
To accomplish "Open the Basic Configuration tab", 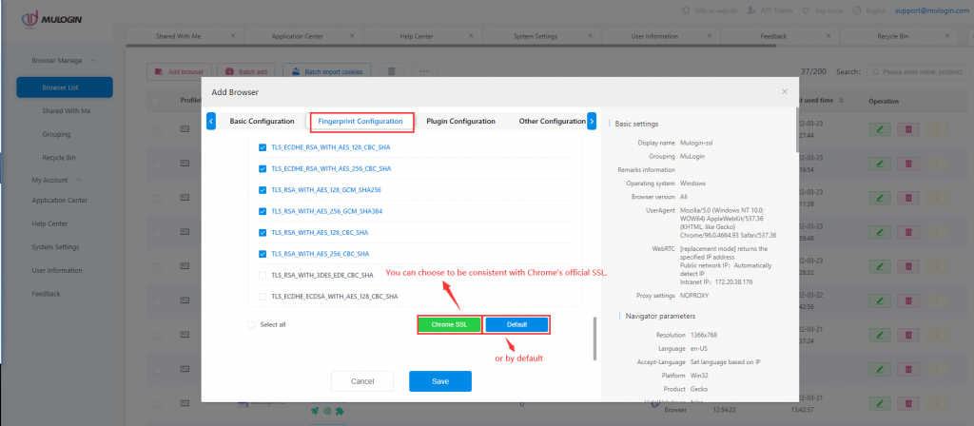I will [x=262, y=122].
